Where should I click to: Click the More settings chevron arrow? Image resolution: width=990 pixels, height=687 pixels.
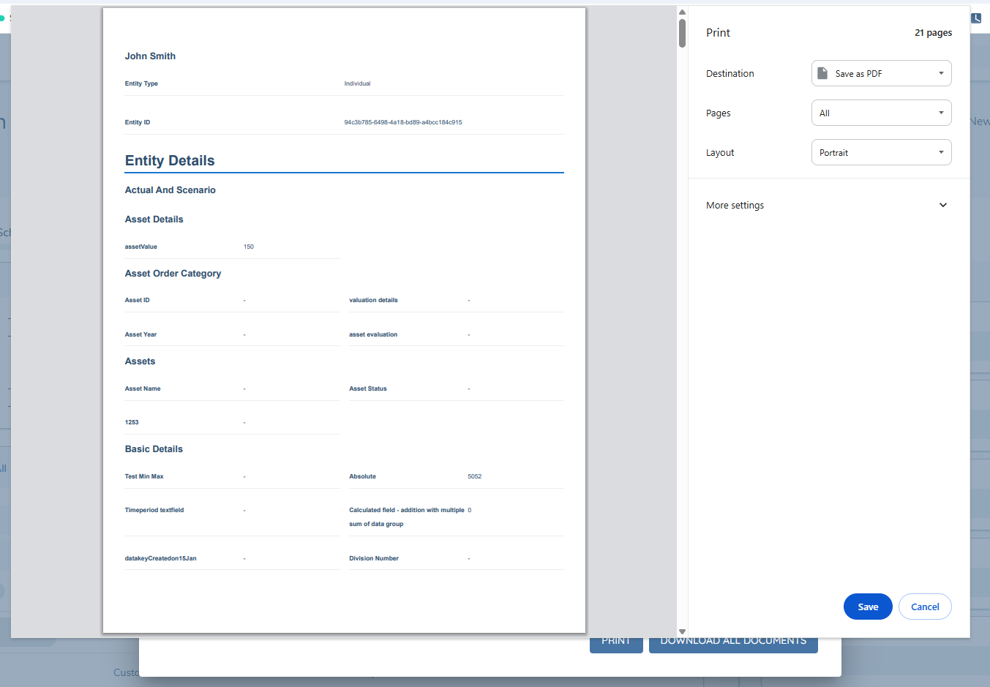click(x=943, y=205)
